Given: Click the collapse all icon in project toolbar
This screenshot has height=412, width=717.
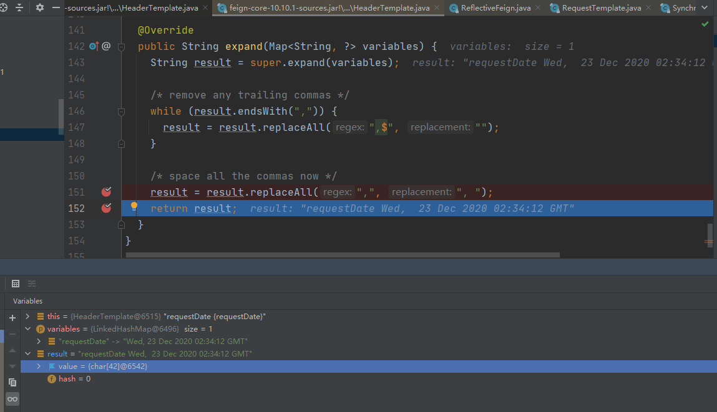Looking at the screenshot, I should click(19, 7).
